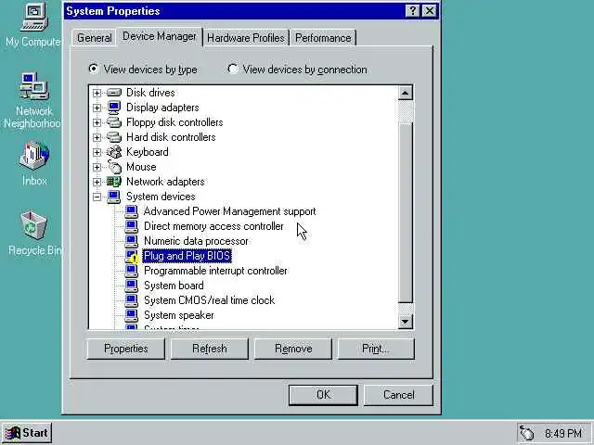Click Plug and Play BIOS warning icon

click(x=132, y=256)
